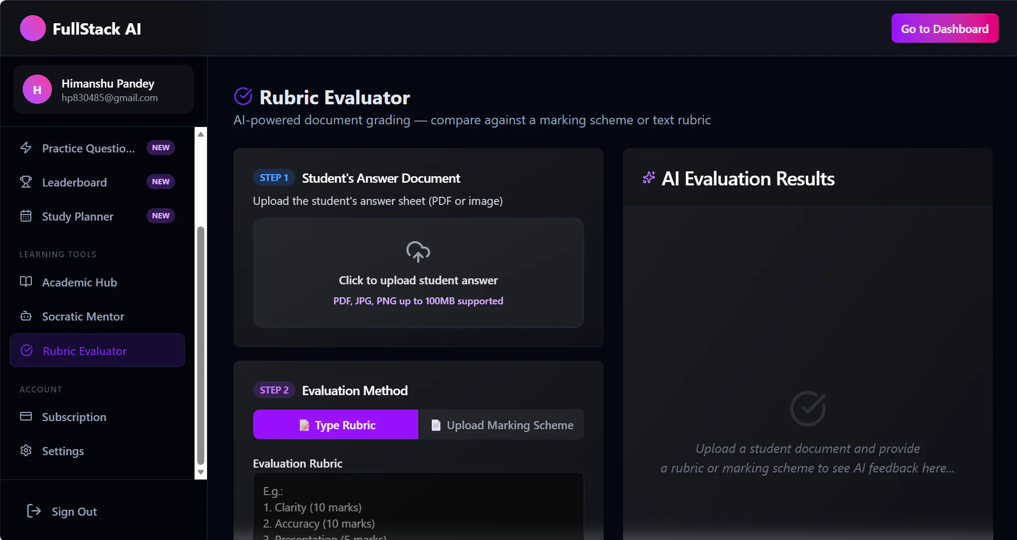
Task: Click the Subscription card icon
Action: pos(26,416)
